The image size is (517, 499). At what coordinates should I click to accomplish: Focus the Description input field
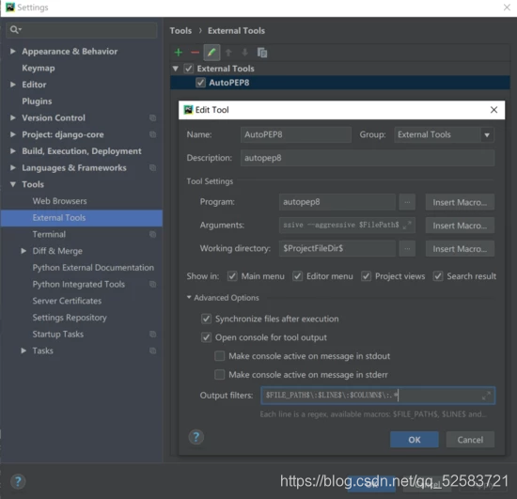368,158
